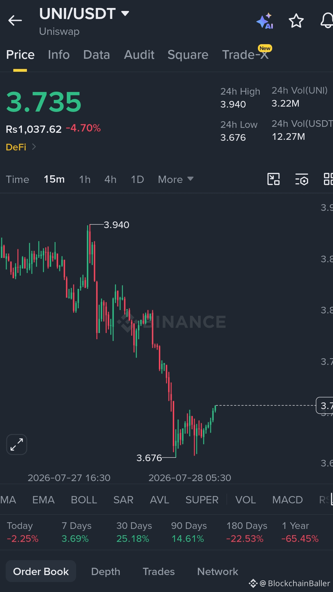Toggle the MACD indicator
The image size is (333, 592).
(287, 500)
